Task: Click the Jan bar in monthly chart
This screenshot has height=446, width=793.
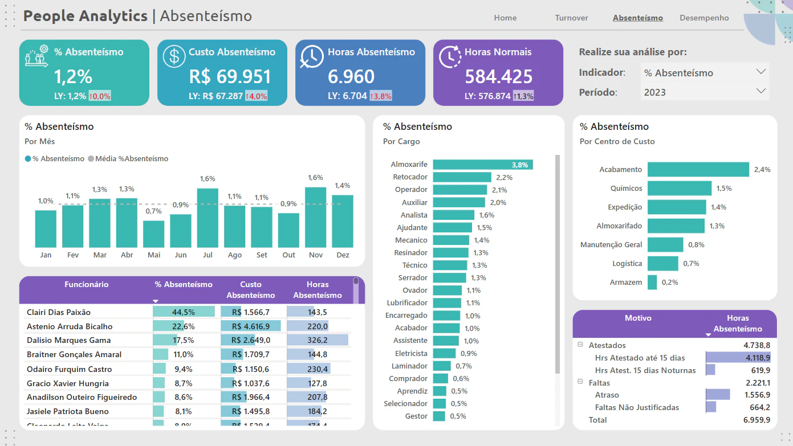Action: pos(46,229)
